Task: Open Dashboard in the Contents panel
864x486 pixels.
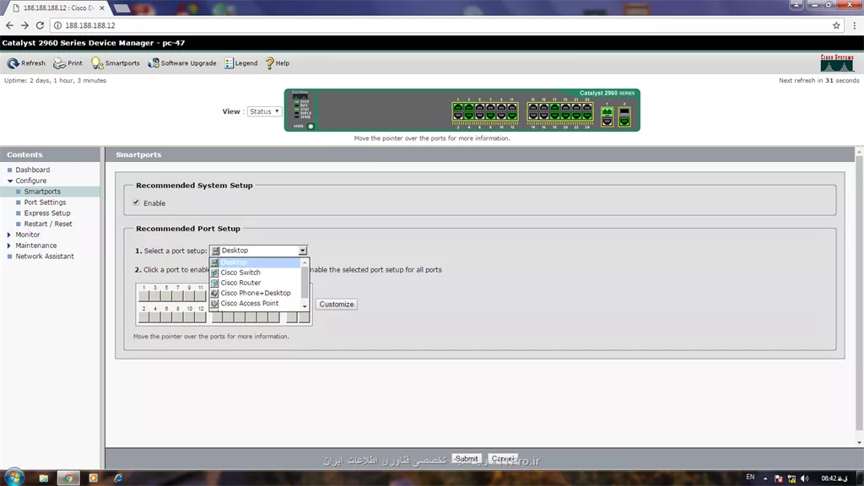Action: pyautogui.click(x=33, y=170)
